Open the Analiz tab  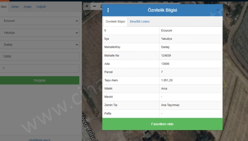(x=28, y=7)
